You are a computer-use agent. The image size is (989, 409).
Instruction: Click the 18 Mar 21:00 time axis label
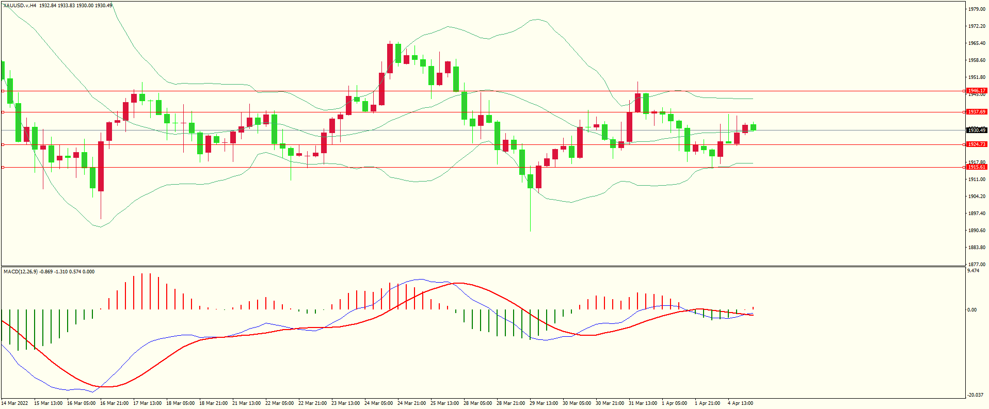tap(213, 403)
